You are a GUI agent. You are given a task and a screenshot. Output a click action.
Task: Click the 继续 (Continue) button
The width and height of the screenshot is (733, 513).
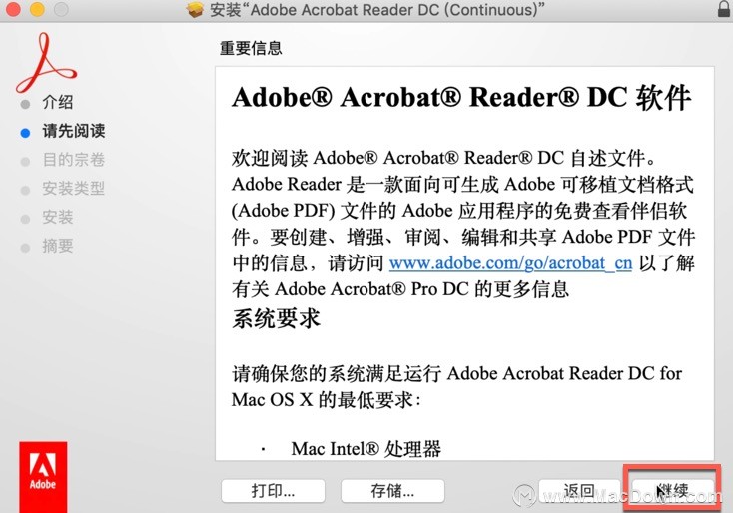pos(672,491)
